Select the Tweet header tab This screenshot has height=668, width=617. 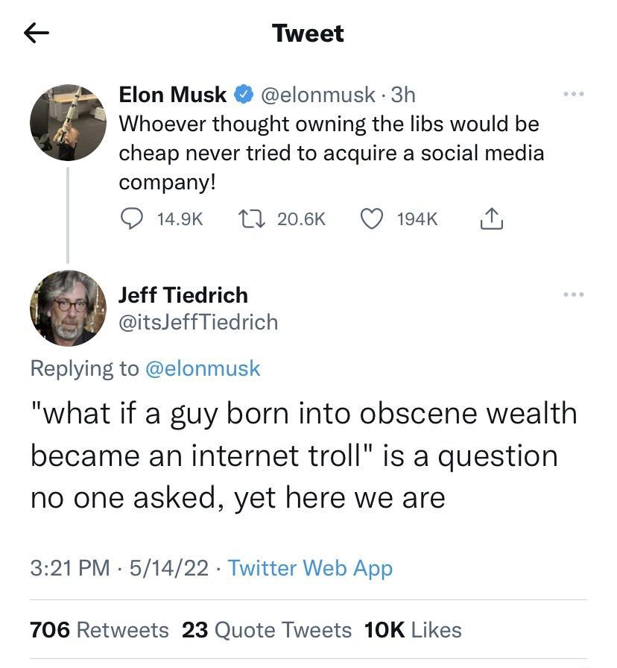tap(308, 33)
